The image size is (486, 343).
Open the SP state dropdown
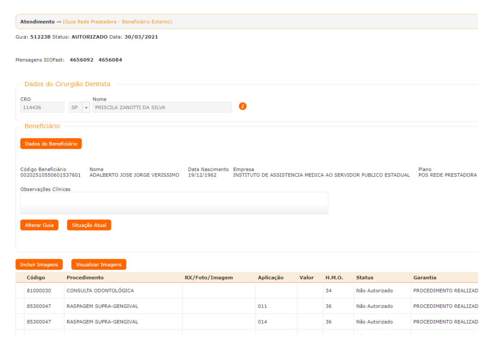(x=86, y=107)
